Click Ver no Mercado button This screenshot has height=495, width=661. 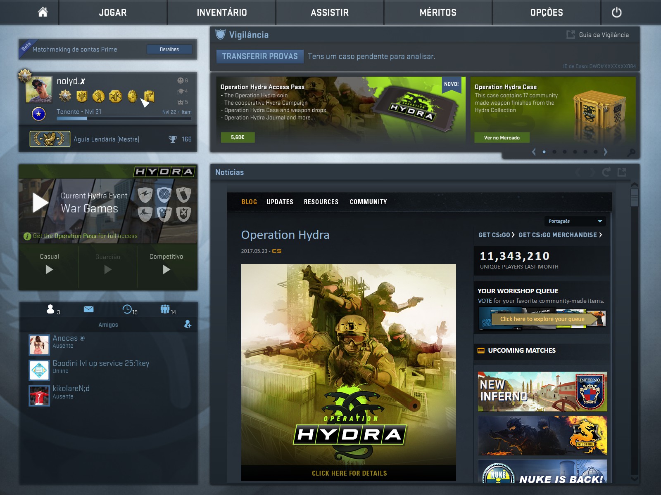502,138
